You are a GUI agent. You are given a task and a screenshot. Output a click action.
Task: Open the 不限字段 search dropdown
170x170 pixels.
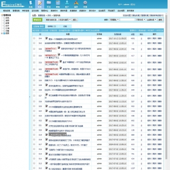(x=140, y=20)
